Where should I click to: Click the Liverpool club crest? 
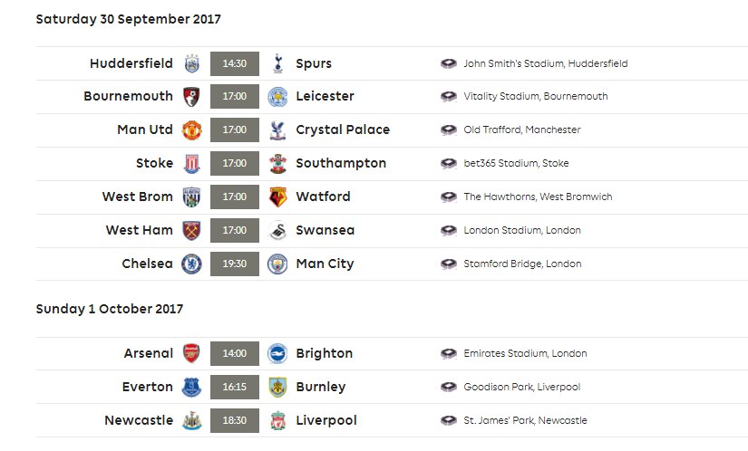click(277, 420)
